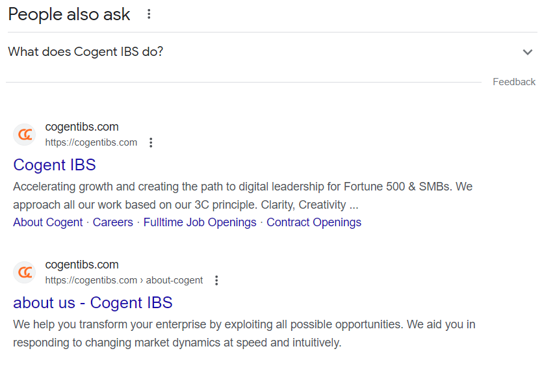Open the People also ask options menu
This screenshot has height=366, width=542.
point(149,14)
